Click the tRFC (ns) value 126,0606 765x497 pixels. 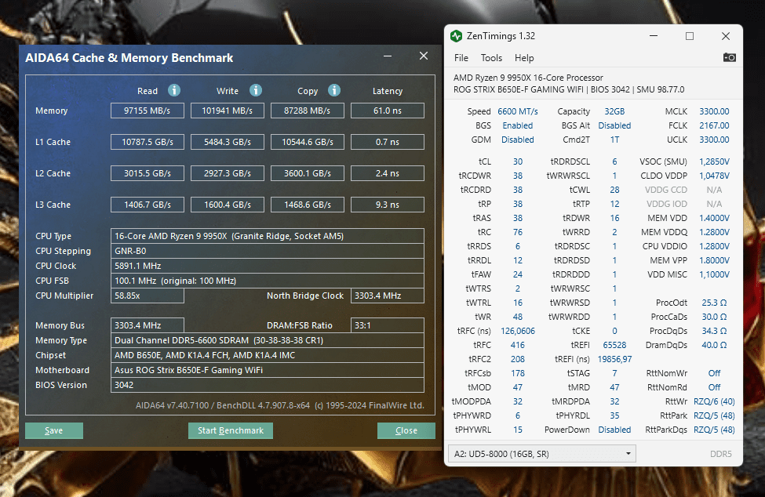coord(518,332)
